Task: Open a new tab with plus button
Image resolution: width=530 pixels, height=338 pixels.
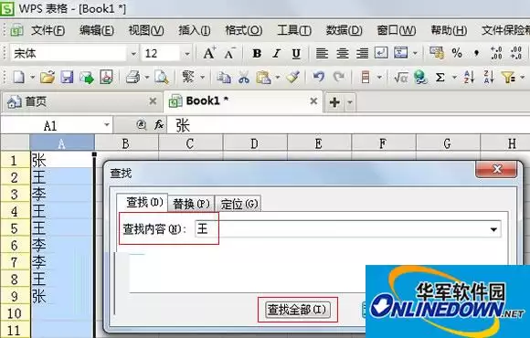Action: 334,101
